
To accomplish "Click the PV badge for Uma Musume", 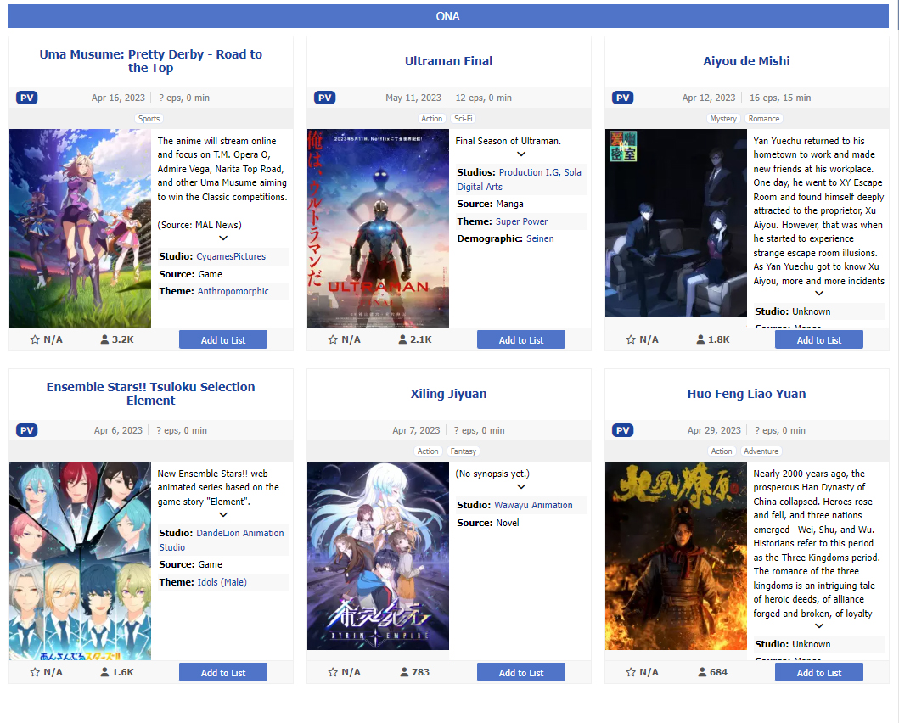I will tap(27, 98).
